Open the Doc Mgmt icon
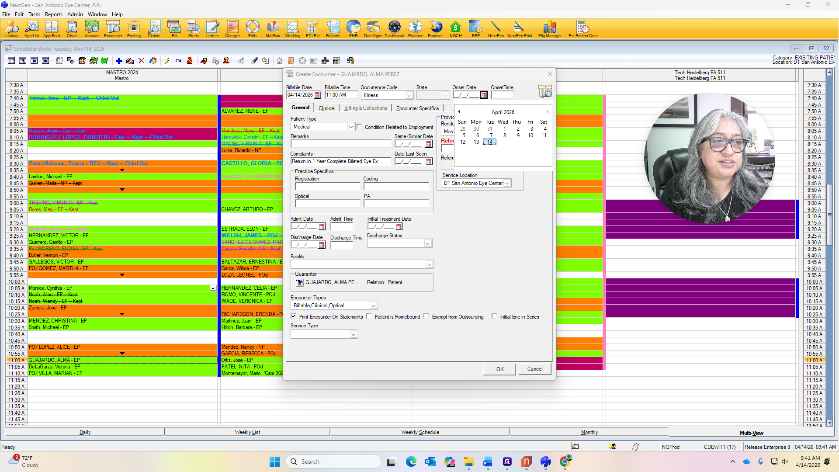 373,29
